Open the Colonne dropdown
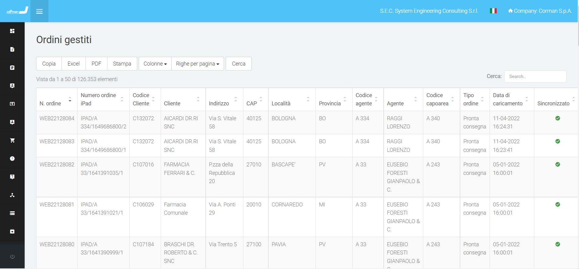The height and width of the screenshot is (269, 579). pos(155,64)
